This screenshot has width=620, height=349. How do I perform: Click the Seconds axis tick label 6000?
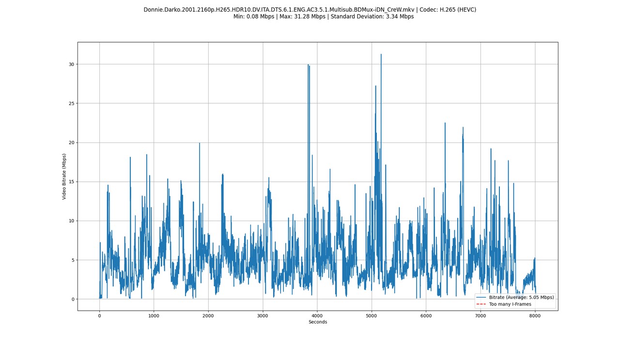[426, 316]
